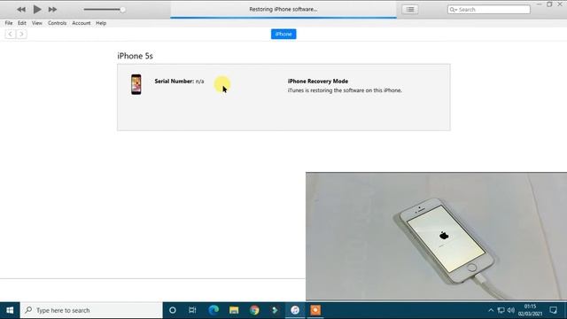
Task: Start playback with the play button
Action: coord(37,9)
